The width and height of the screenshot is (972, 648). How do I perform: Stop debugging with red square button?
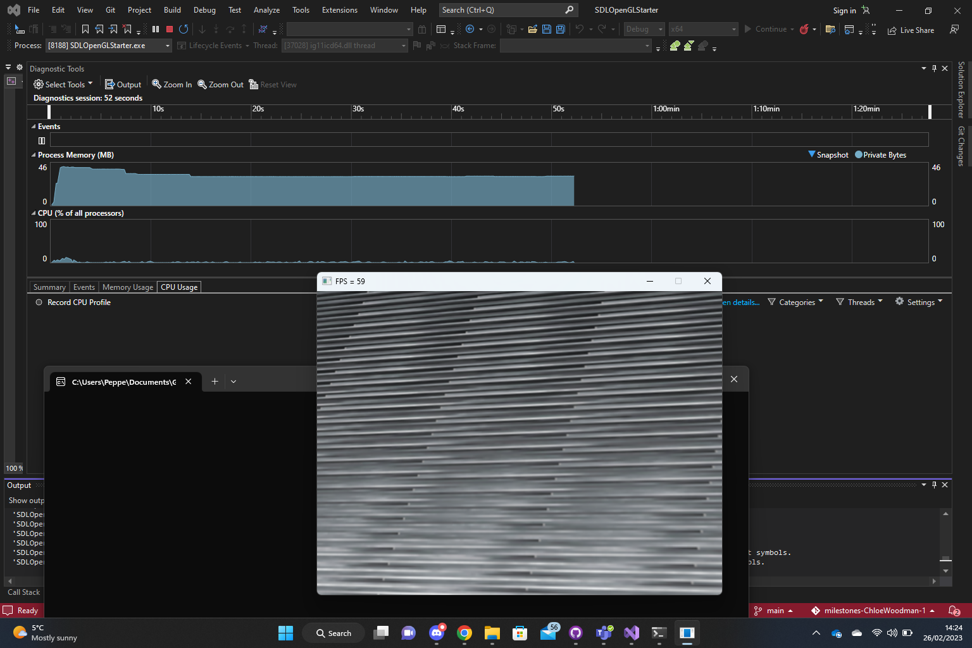(x=170, y=29)
